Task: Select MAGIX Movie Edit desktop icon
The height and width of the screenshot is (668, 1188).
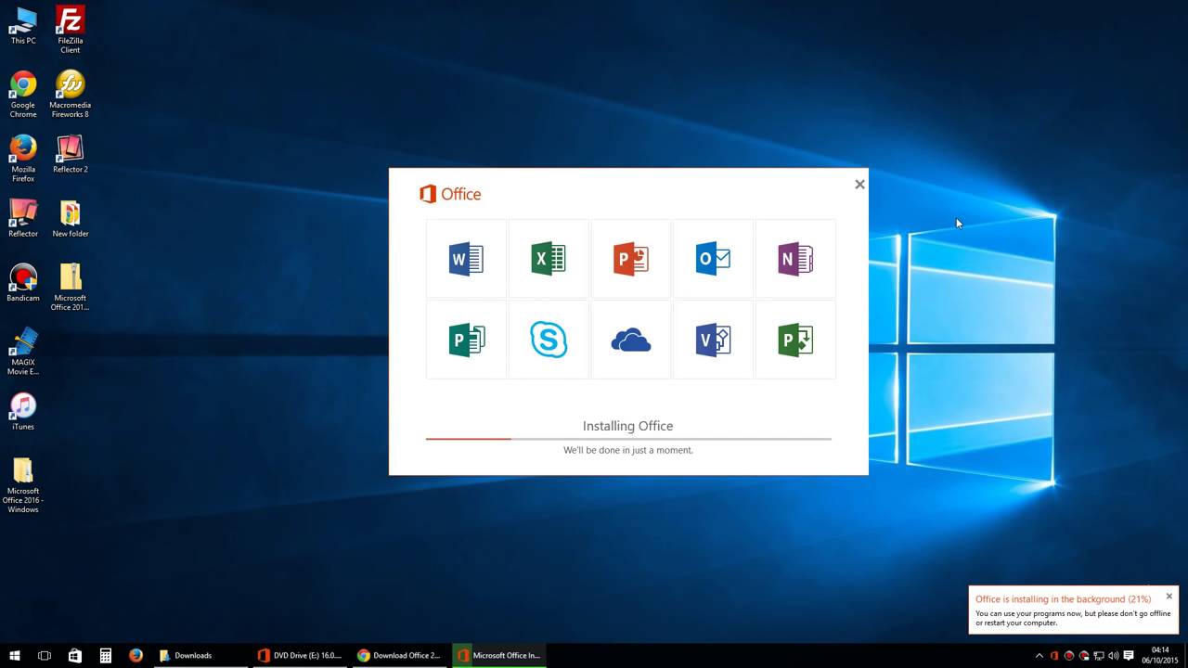Action: coord(23,352)
